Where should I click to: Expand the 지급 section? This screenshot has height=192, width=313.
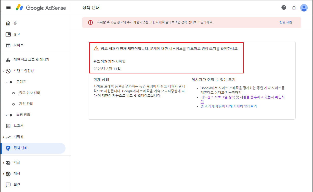[3, 162]
